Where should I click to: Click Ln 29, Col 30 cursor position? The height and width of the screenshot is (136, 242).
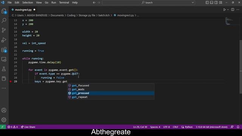click(140, 127)
